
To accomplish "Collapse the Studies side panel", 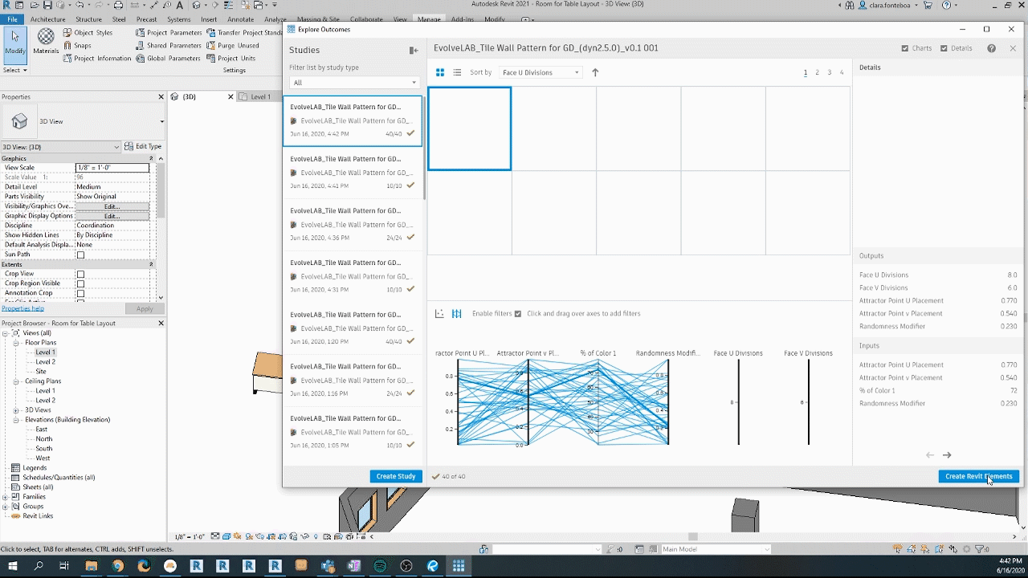I will [x=414, y=51].
